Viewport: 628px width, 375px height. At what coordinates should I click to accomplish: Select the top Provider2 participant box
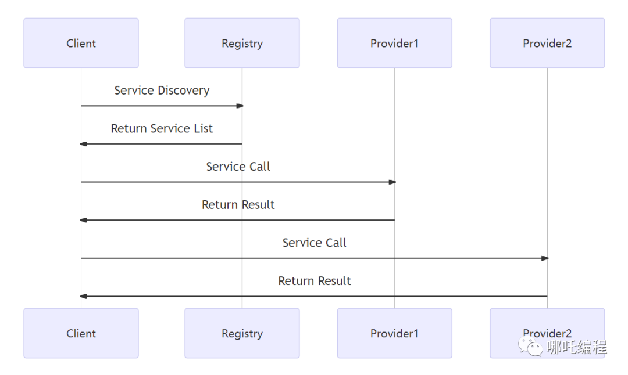click(547, 43)
